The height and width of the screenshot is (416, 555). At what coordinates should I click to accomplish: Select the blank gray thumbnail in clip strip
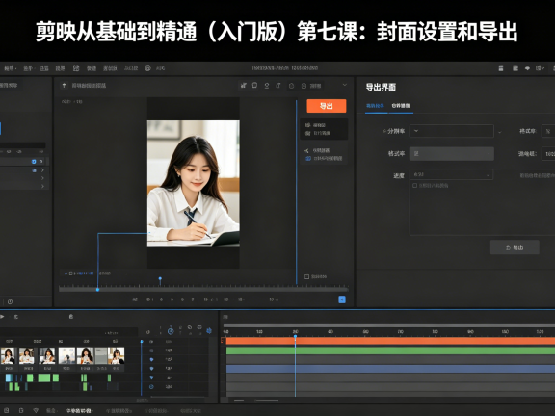tap(101, 355)
